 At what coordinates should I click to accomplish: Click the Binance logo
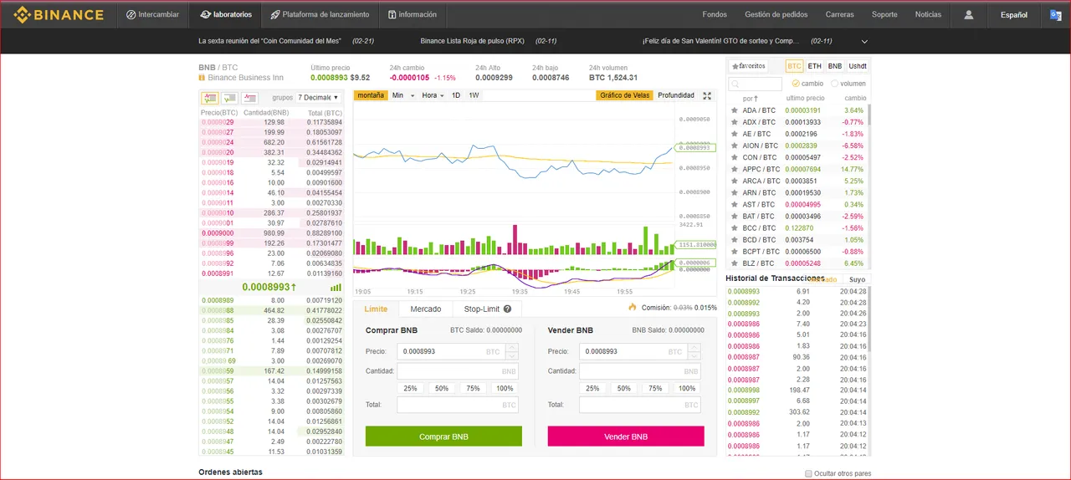[x=59, y=15]
